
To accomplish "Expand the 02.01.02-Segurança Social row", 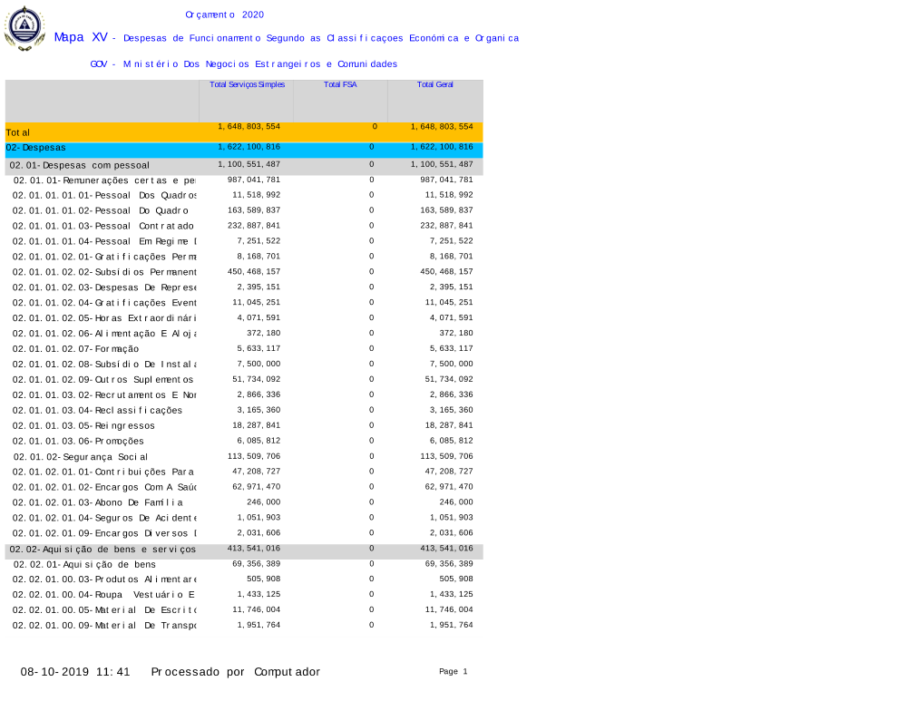I will pos(80,457).
